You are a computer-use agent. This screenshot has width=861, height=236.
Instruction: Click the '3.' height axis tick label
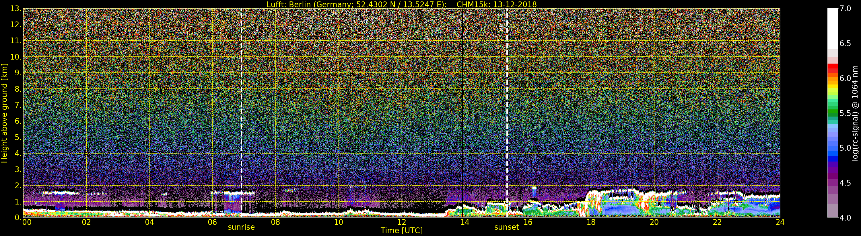(x=18, y=169)
